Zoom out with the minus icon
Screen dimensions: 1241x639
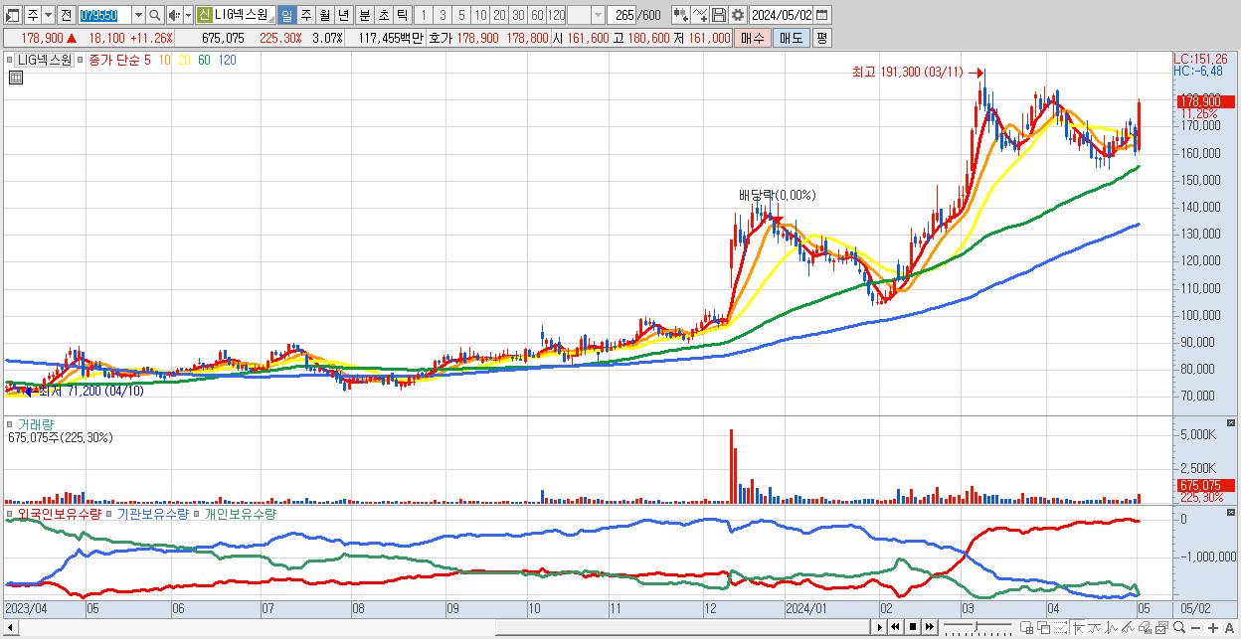click(x=1196, y=628)
